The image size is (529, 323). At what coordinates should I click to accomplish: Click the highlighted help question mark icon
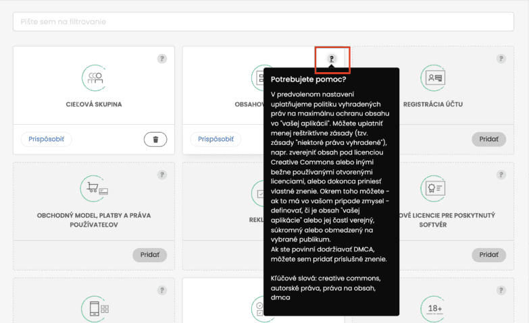(x=332, y=59)
